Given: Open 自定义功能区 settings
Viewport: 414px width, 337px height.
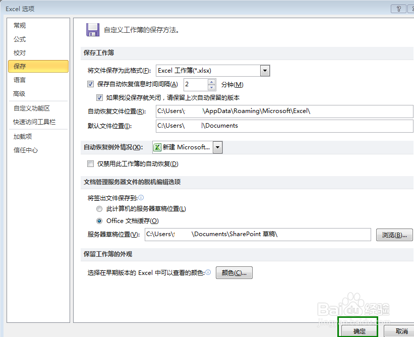Looking at the screenshot, I should (31, 108).
